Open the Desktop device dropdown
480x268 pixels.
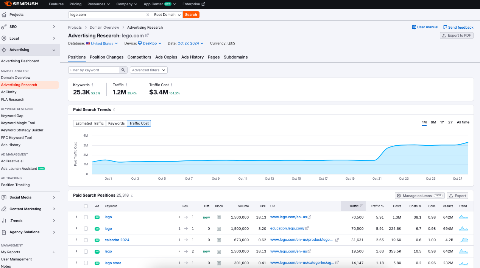pyautogui.click(x=150, y=43)
